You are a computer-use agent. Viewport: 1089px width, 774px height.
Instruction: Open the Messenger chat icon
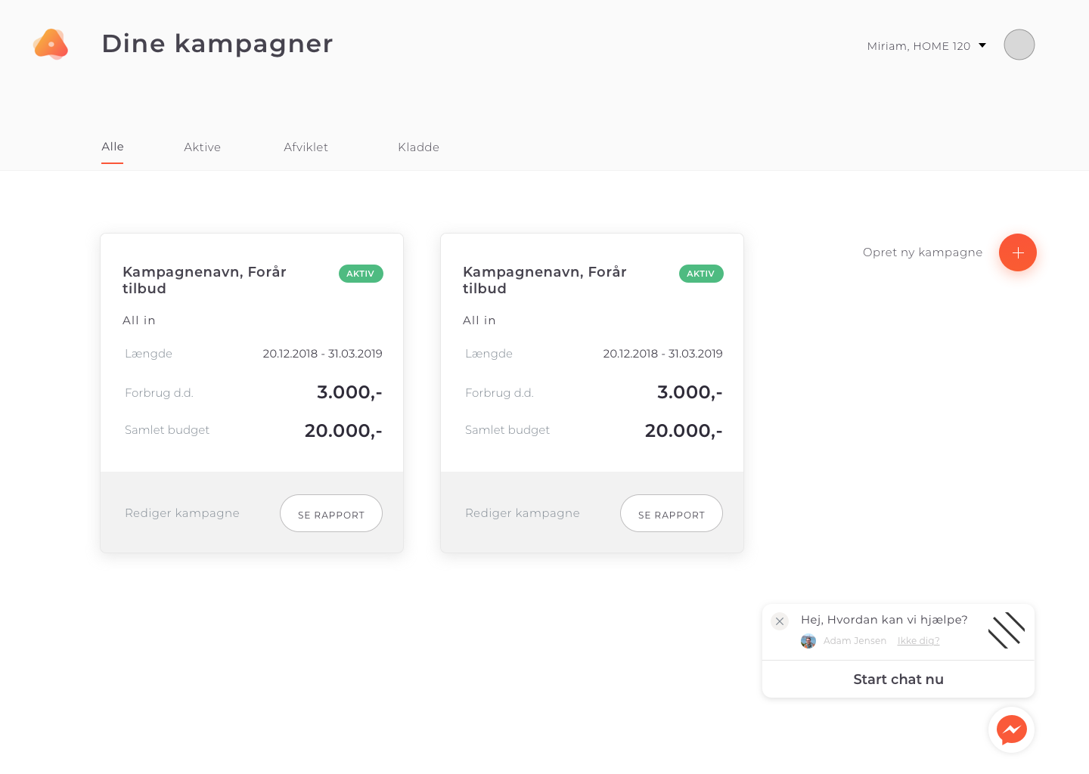pyautogui.click(x=1011, y=729)
